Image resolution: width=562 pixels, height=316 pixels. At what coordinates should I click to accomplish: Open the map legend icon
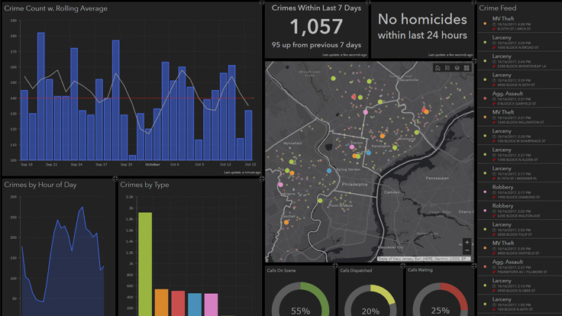pos(447,69)
